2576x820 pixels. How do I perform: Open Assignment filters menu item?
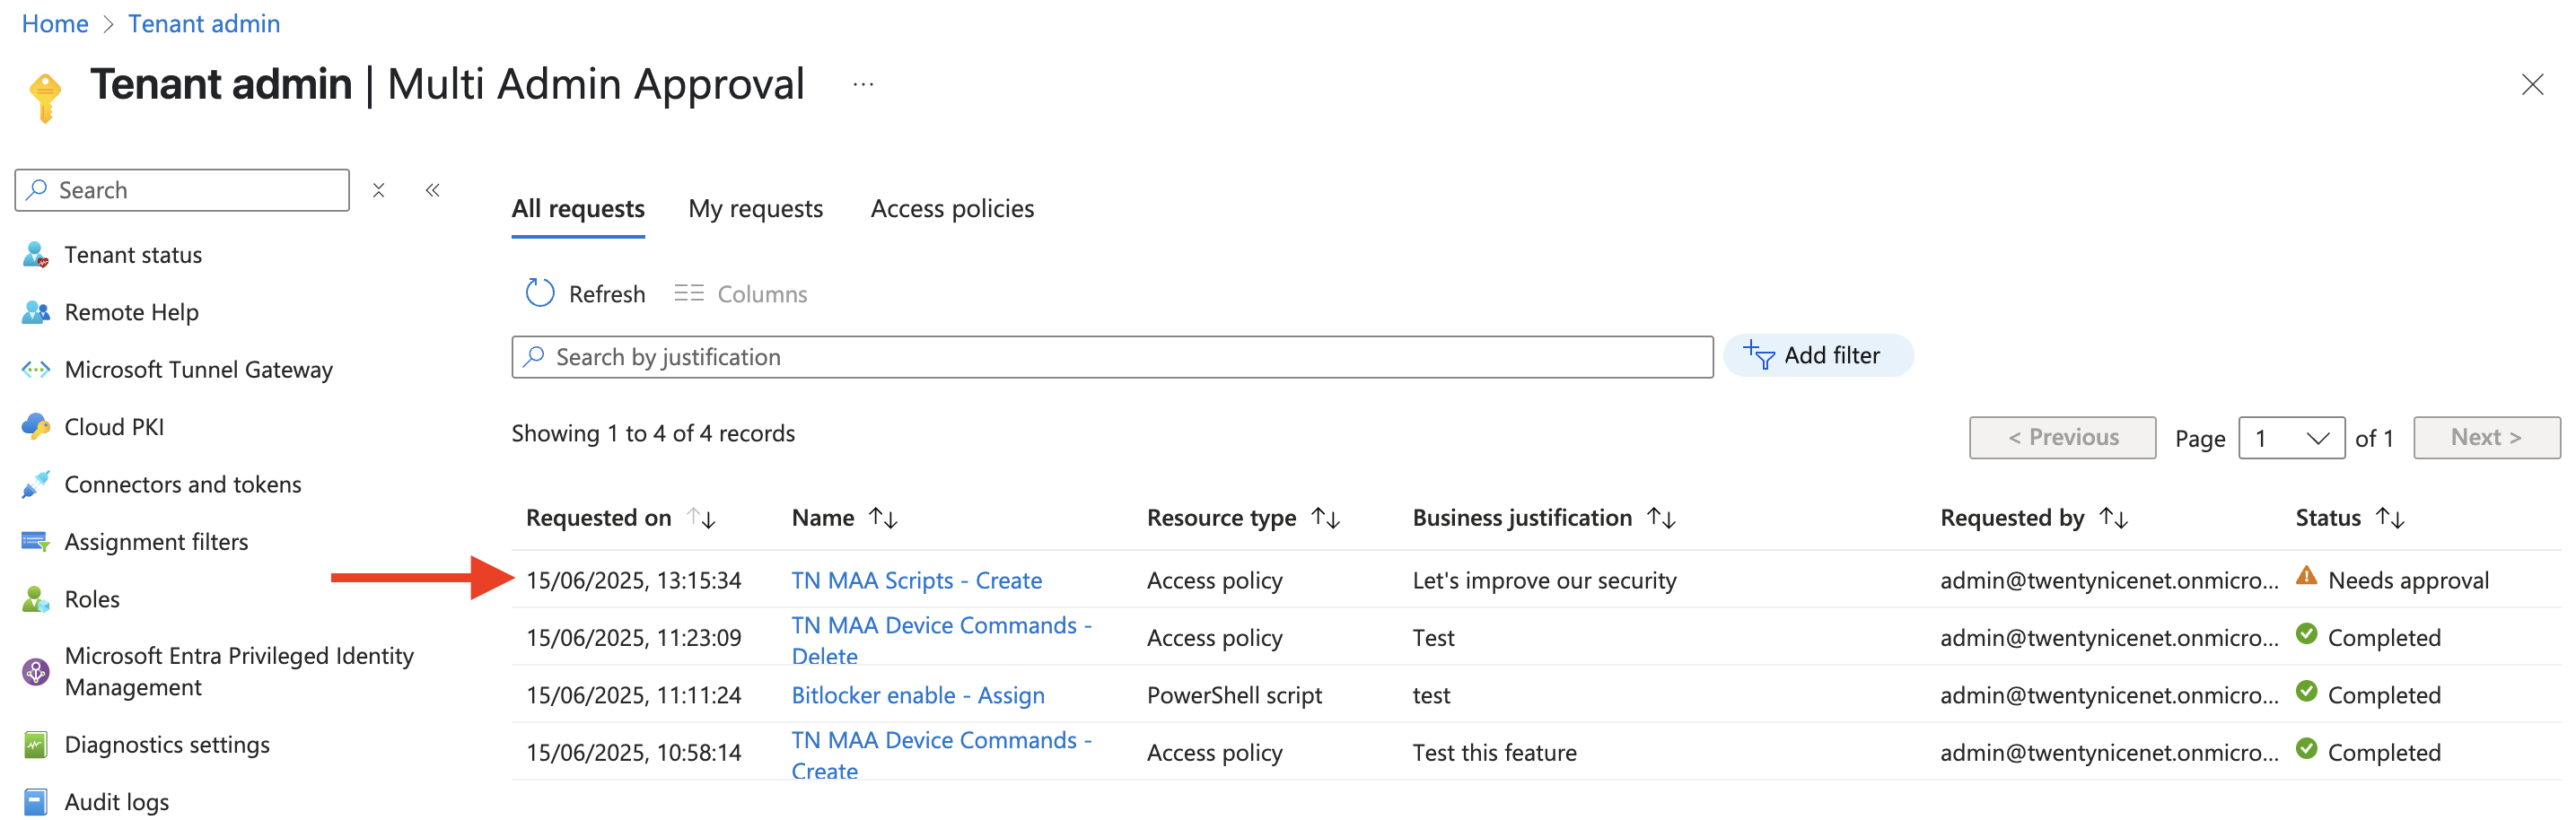coord(156,542)
